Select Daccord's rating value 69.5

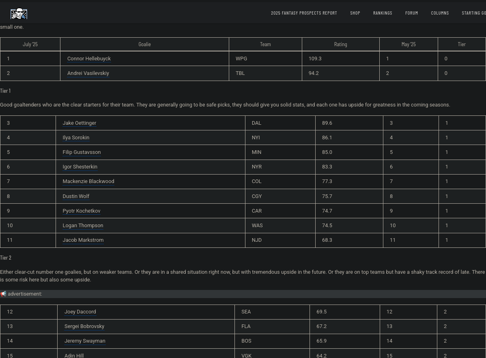[x=321, y=311]
